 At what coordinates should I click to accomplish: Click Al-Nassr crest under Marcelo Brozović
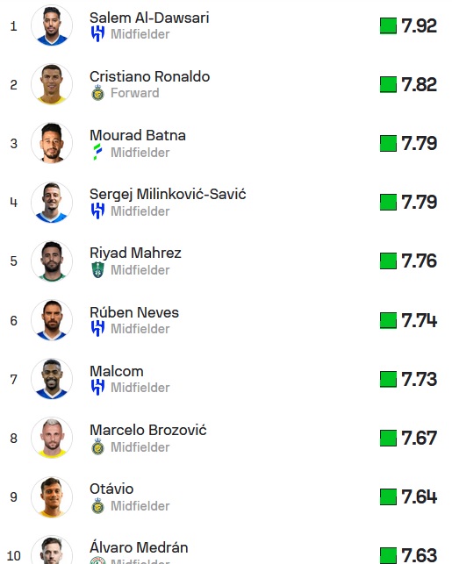97,446
